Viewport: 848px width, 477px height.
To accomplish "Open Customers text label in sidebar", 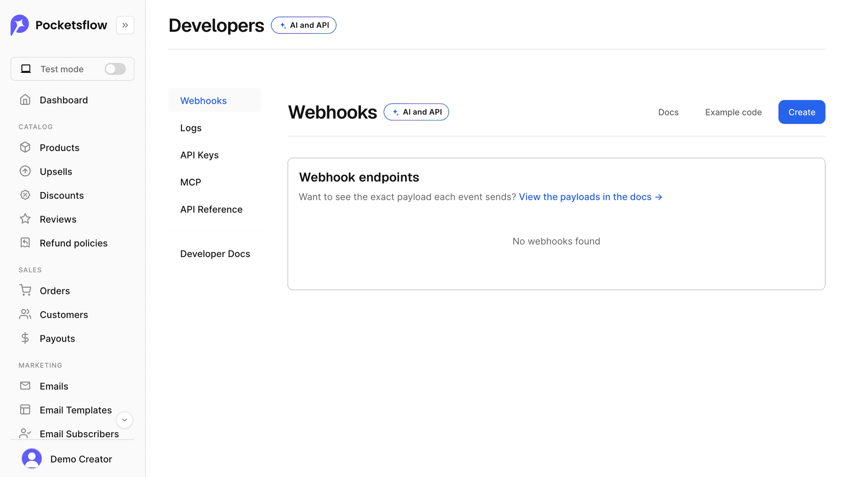I will point(64,314).
